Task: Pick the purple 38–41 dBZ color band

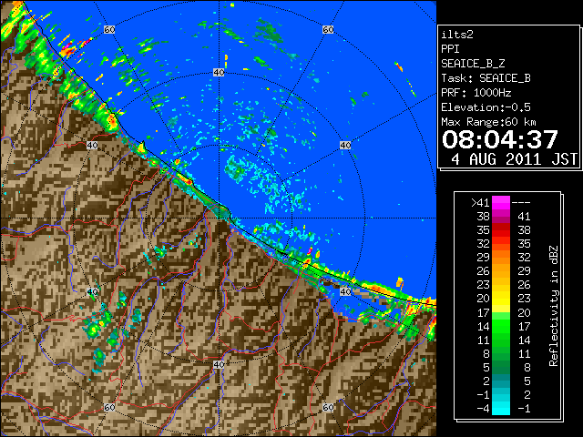Action: pyautogui.click(x=501, y=217)
